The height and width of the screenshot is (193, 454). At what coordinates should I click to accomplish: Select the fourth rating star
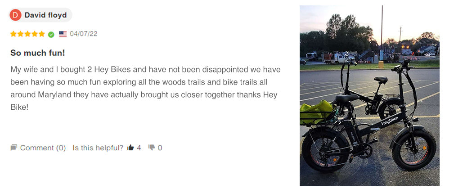pos(35,34)
